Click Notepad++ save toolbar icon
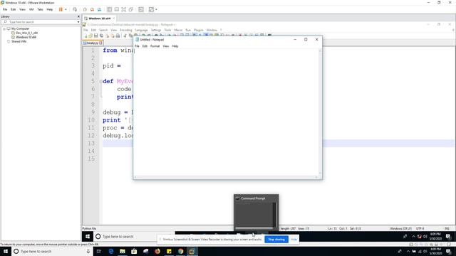456x256 pixels. coord(96,36)
